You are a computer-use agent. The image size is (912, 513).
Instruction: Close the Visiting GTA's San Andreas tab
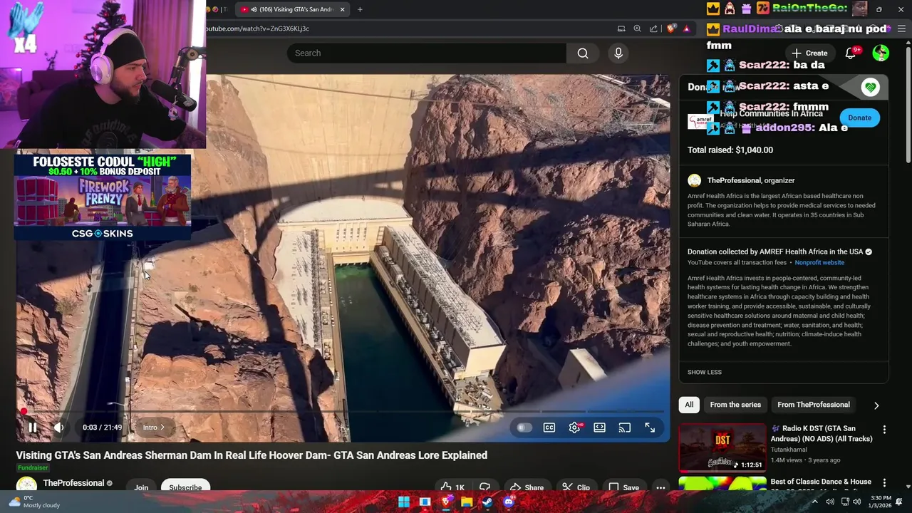(343, 9)
